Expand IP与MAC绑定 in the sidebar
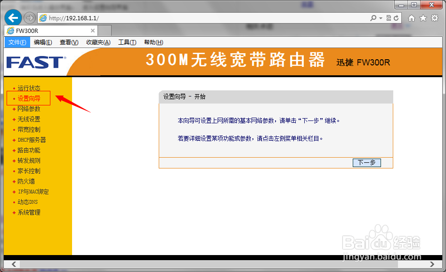 [33, 192]
